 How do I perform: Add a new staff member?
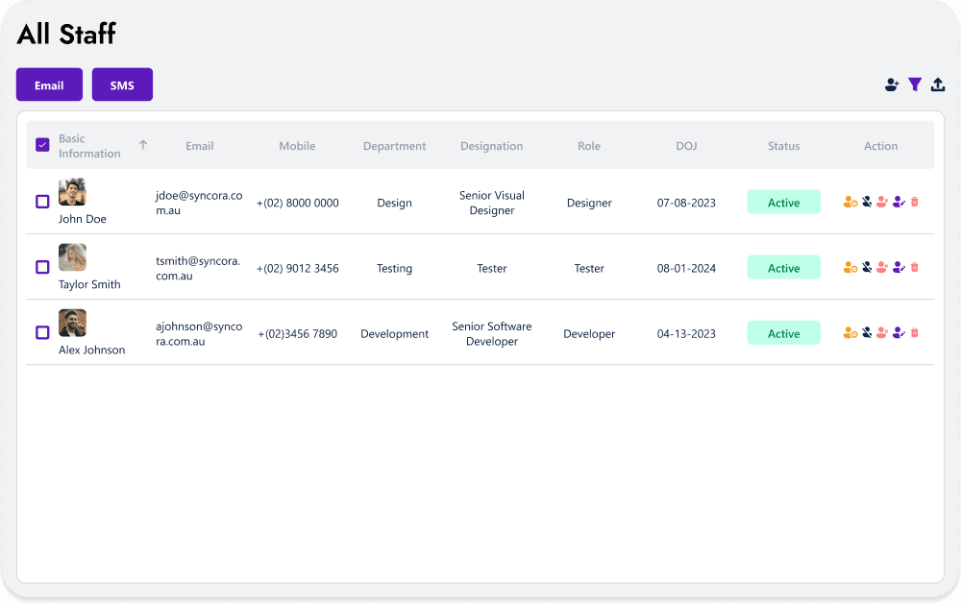click(892, 85)
